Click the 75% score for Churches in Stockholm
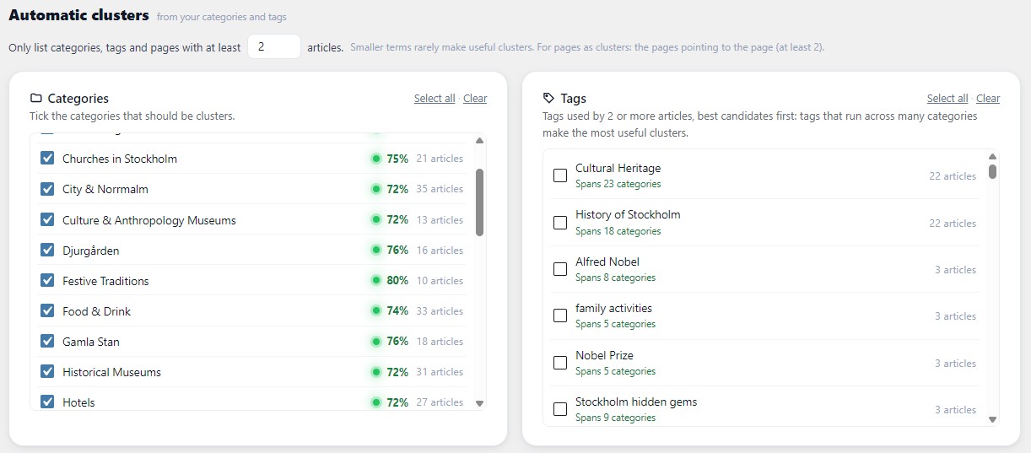The width and height of the screenshot is (1031, 453). pos(397,159)
